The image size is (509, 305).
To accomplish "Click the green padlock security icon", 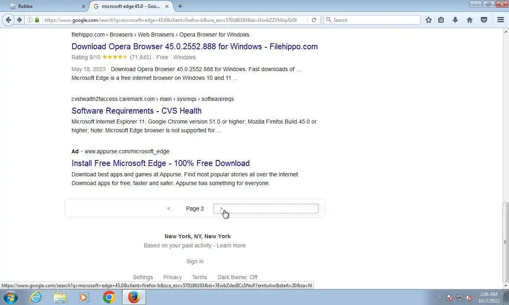I will tap(37, 20).
